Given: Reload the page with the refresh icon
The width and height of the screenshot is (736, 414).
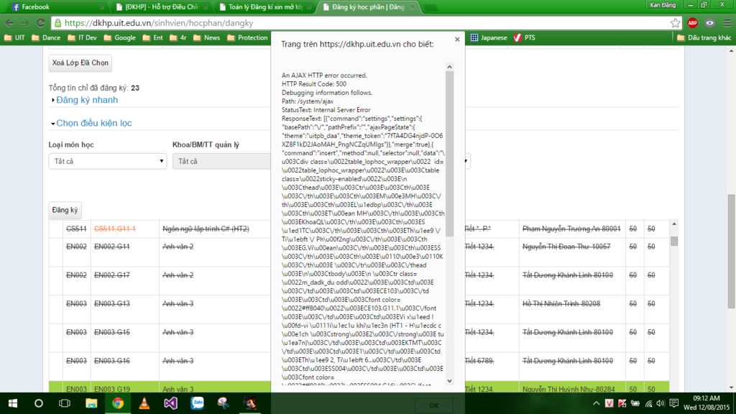Looking at the screenshot, I should coord(41,23).
